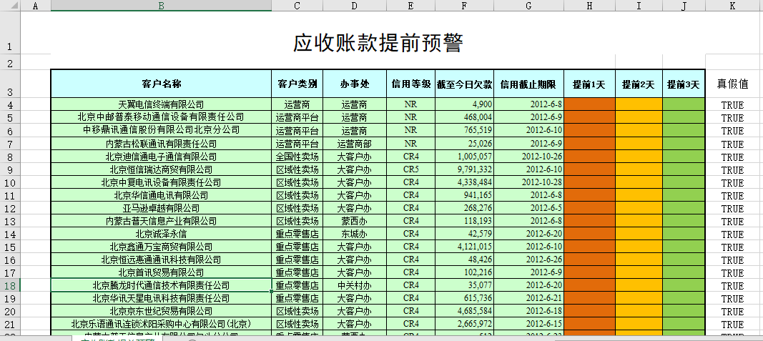
Task: Click the 客户名称 header cell
Action: point(161,84)
